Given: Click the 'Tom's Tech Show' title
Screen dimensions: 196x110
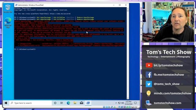Looking at the screenshot, I should point(169,52).
